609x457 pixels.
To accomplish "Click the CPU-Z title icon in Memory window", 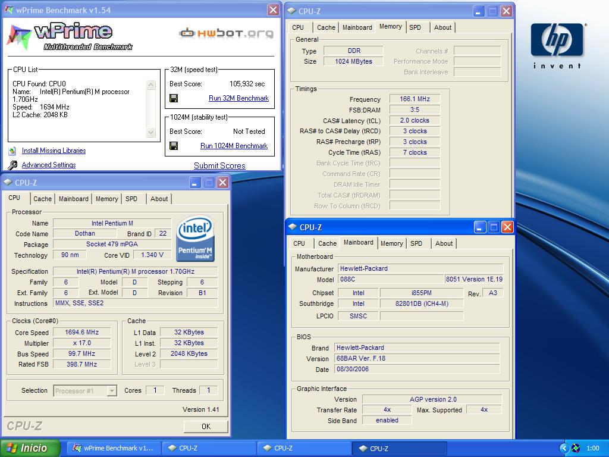I will (x=291, y=11).
